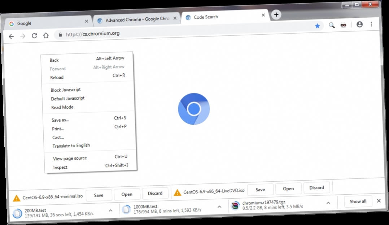Viewport: 389px width, 225px height.
Task: Save the CentOS LiveDVD iso download
Action: click(x=260, y=190)
